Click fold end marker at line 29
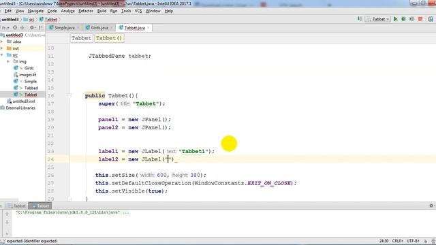 tap(69, 199)
